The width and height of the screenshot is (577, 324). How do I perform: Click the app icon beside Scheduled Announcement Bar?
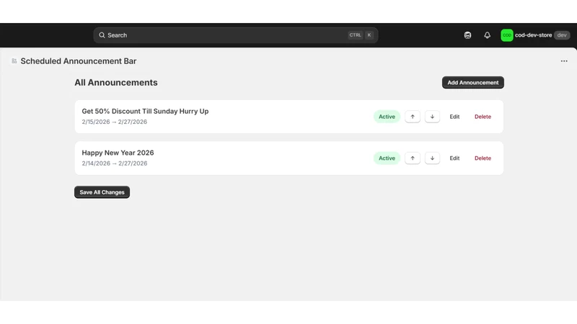(x=14, y=61)
